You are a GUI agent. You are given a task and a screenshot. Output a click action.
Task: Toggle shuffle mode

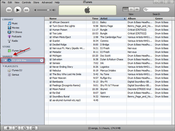pos(16,128)
